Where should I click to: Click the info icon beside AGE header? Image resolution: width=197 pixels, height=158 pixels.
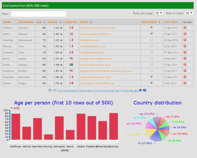(x=45, y=22)
